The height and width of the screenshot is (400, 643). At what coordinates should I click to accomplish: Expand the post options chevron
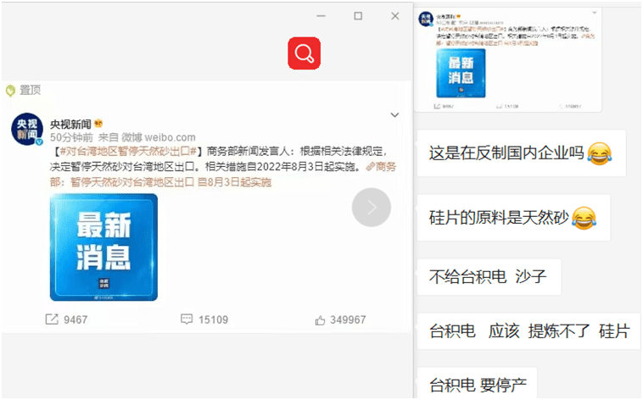pyautogui.click(x=394, y=114)
